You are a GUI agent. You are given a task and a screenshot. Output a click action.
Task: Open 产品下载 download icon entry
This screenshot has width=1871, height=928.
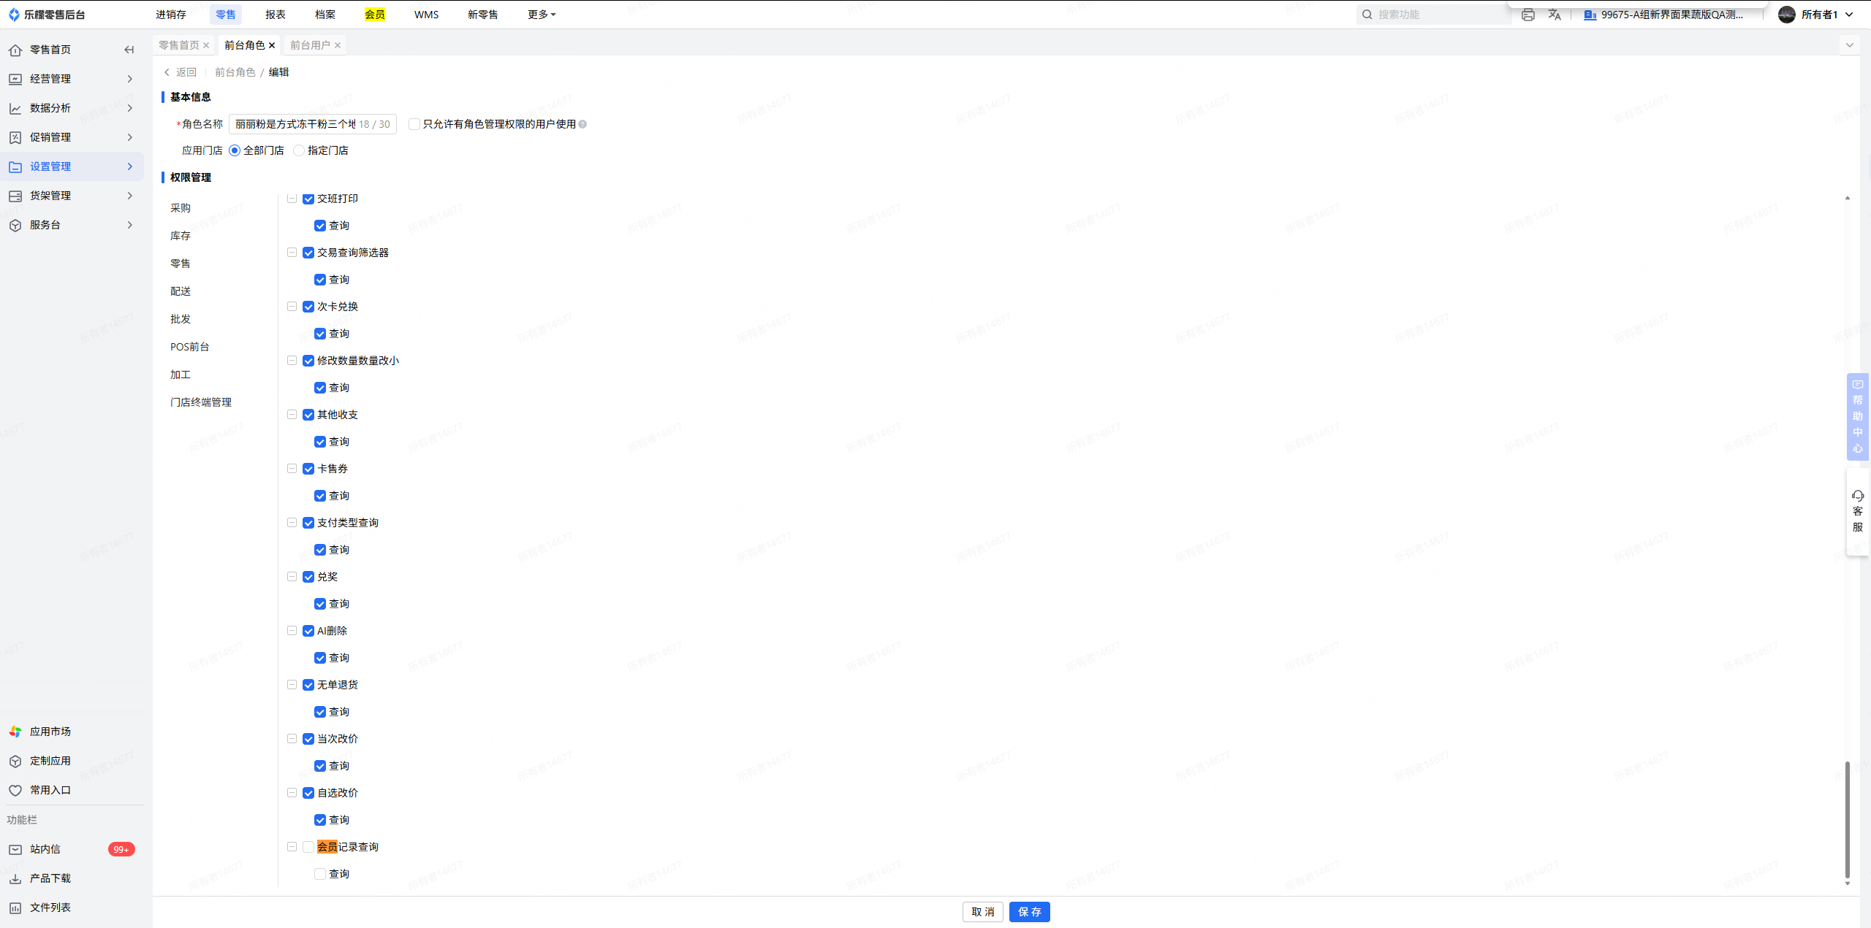tap(15, 878)
